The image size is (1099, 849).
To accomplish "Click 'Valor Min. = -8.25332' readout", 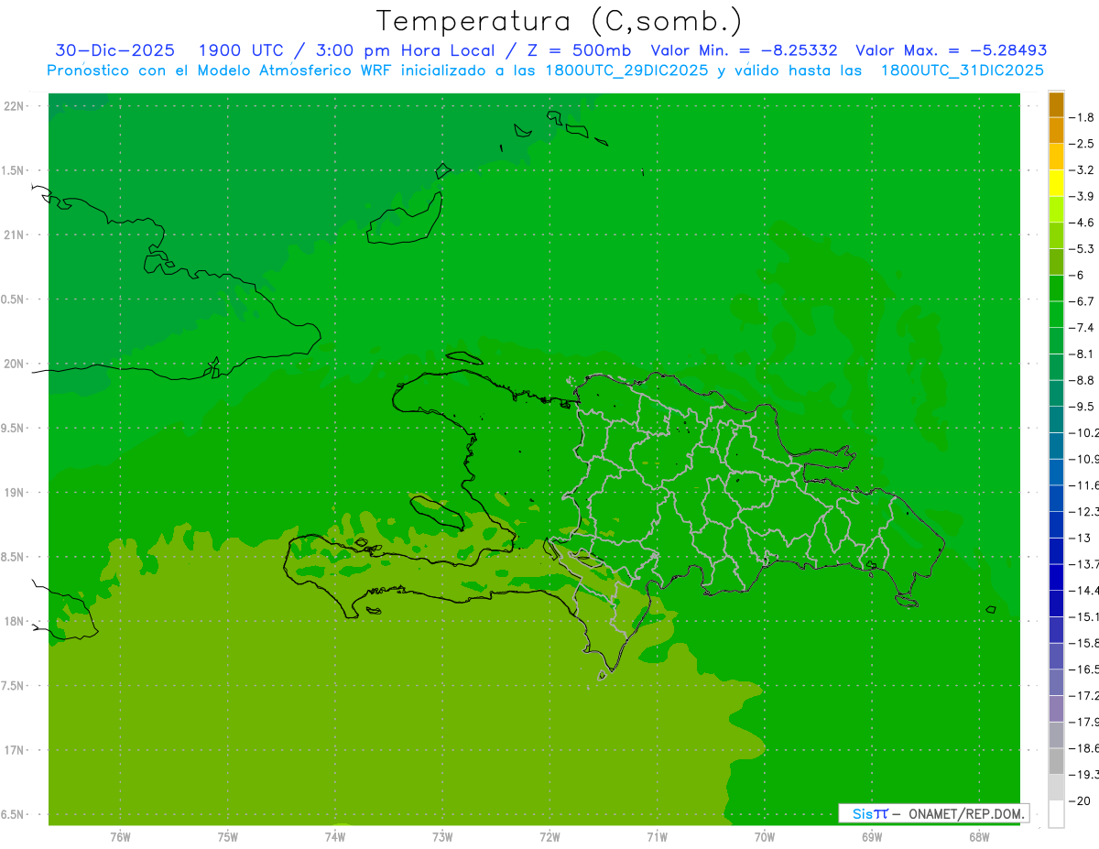I will [744, 50].
